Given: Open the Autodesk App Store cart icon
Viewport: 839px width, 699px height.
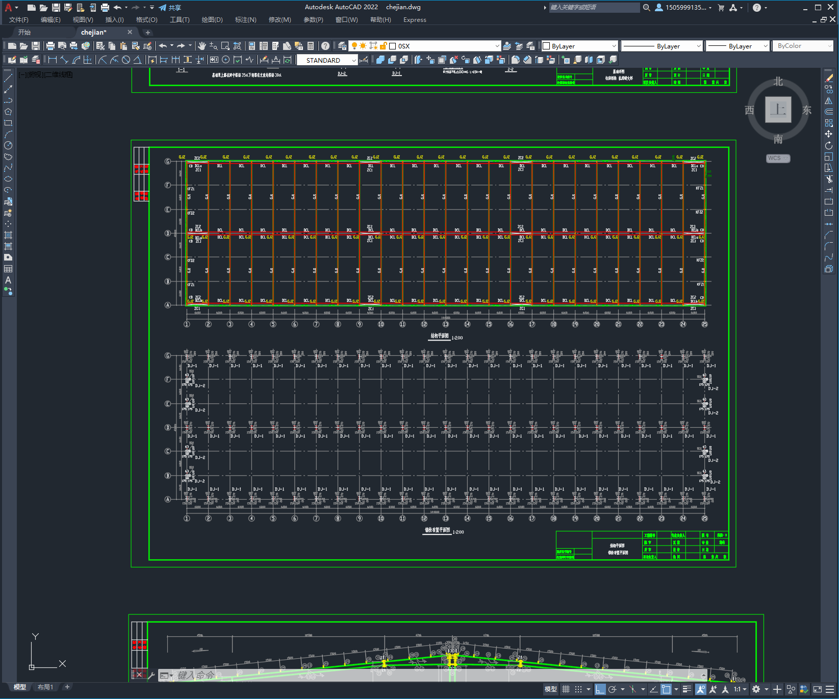Looking at the screenshot, I should tap(721, 8).
